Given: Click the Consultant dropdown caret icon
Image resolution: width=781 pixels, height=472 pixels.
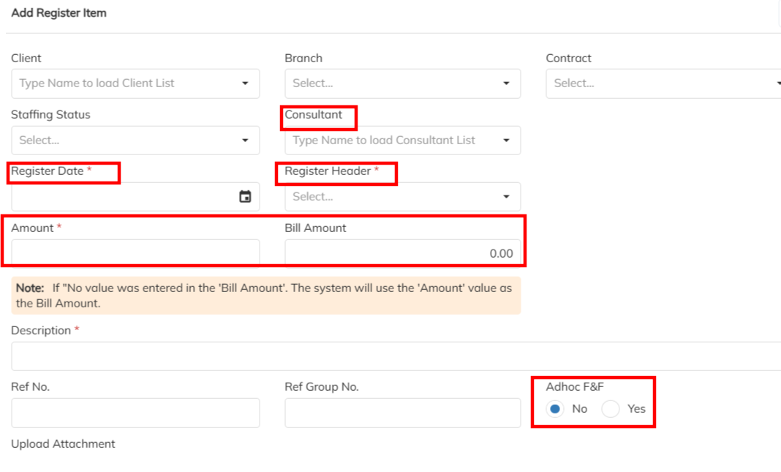Looking at the screenshot, I should 506,140.
